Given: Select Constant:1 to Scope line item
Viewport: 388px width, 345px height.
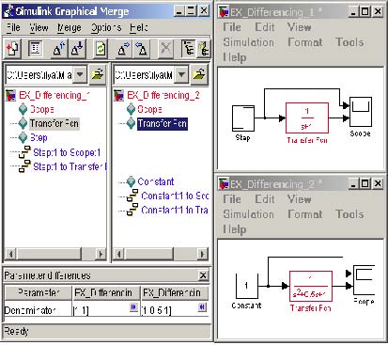Looking at the screenshot, I should coord(175,196).
